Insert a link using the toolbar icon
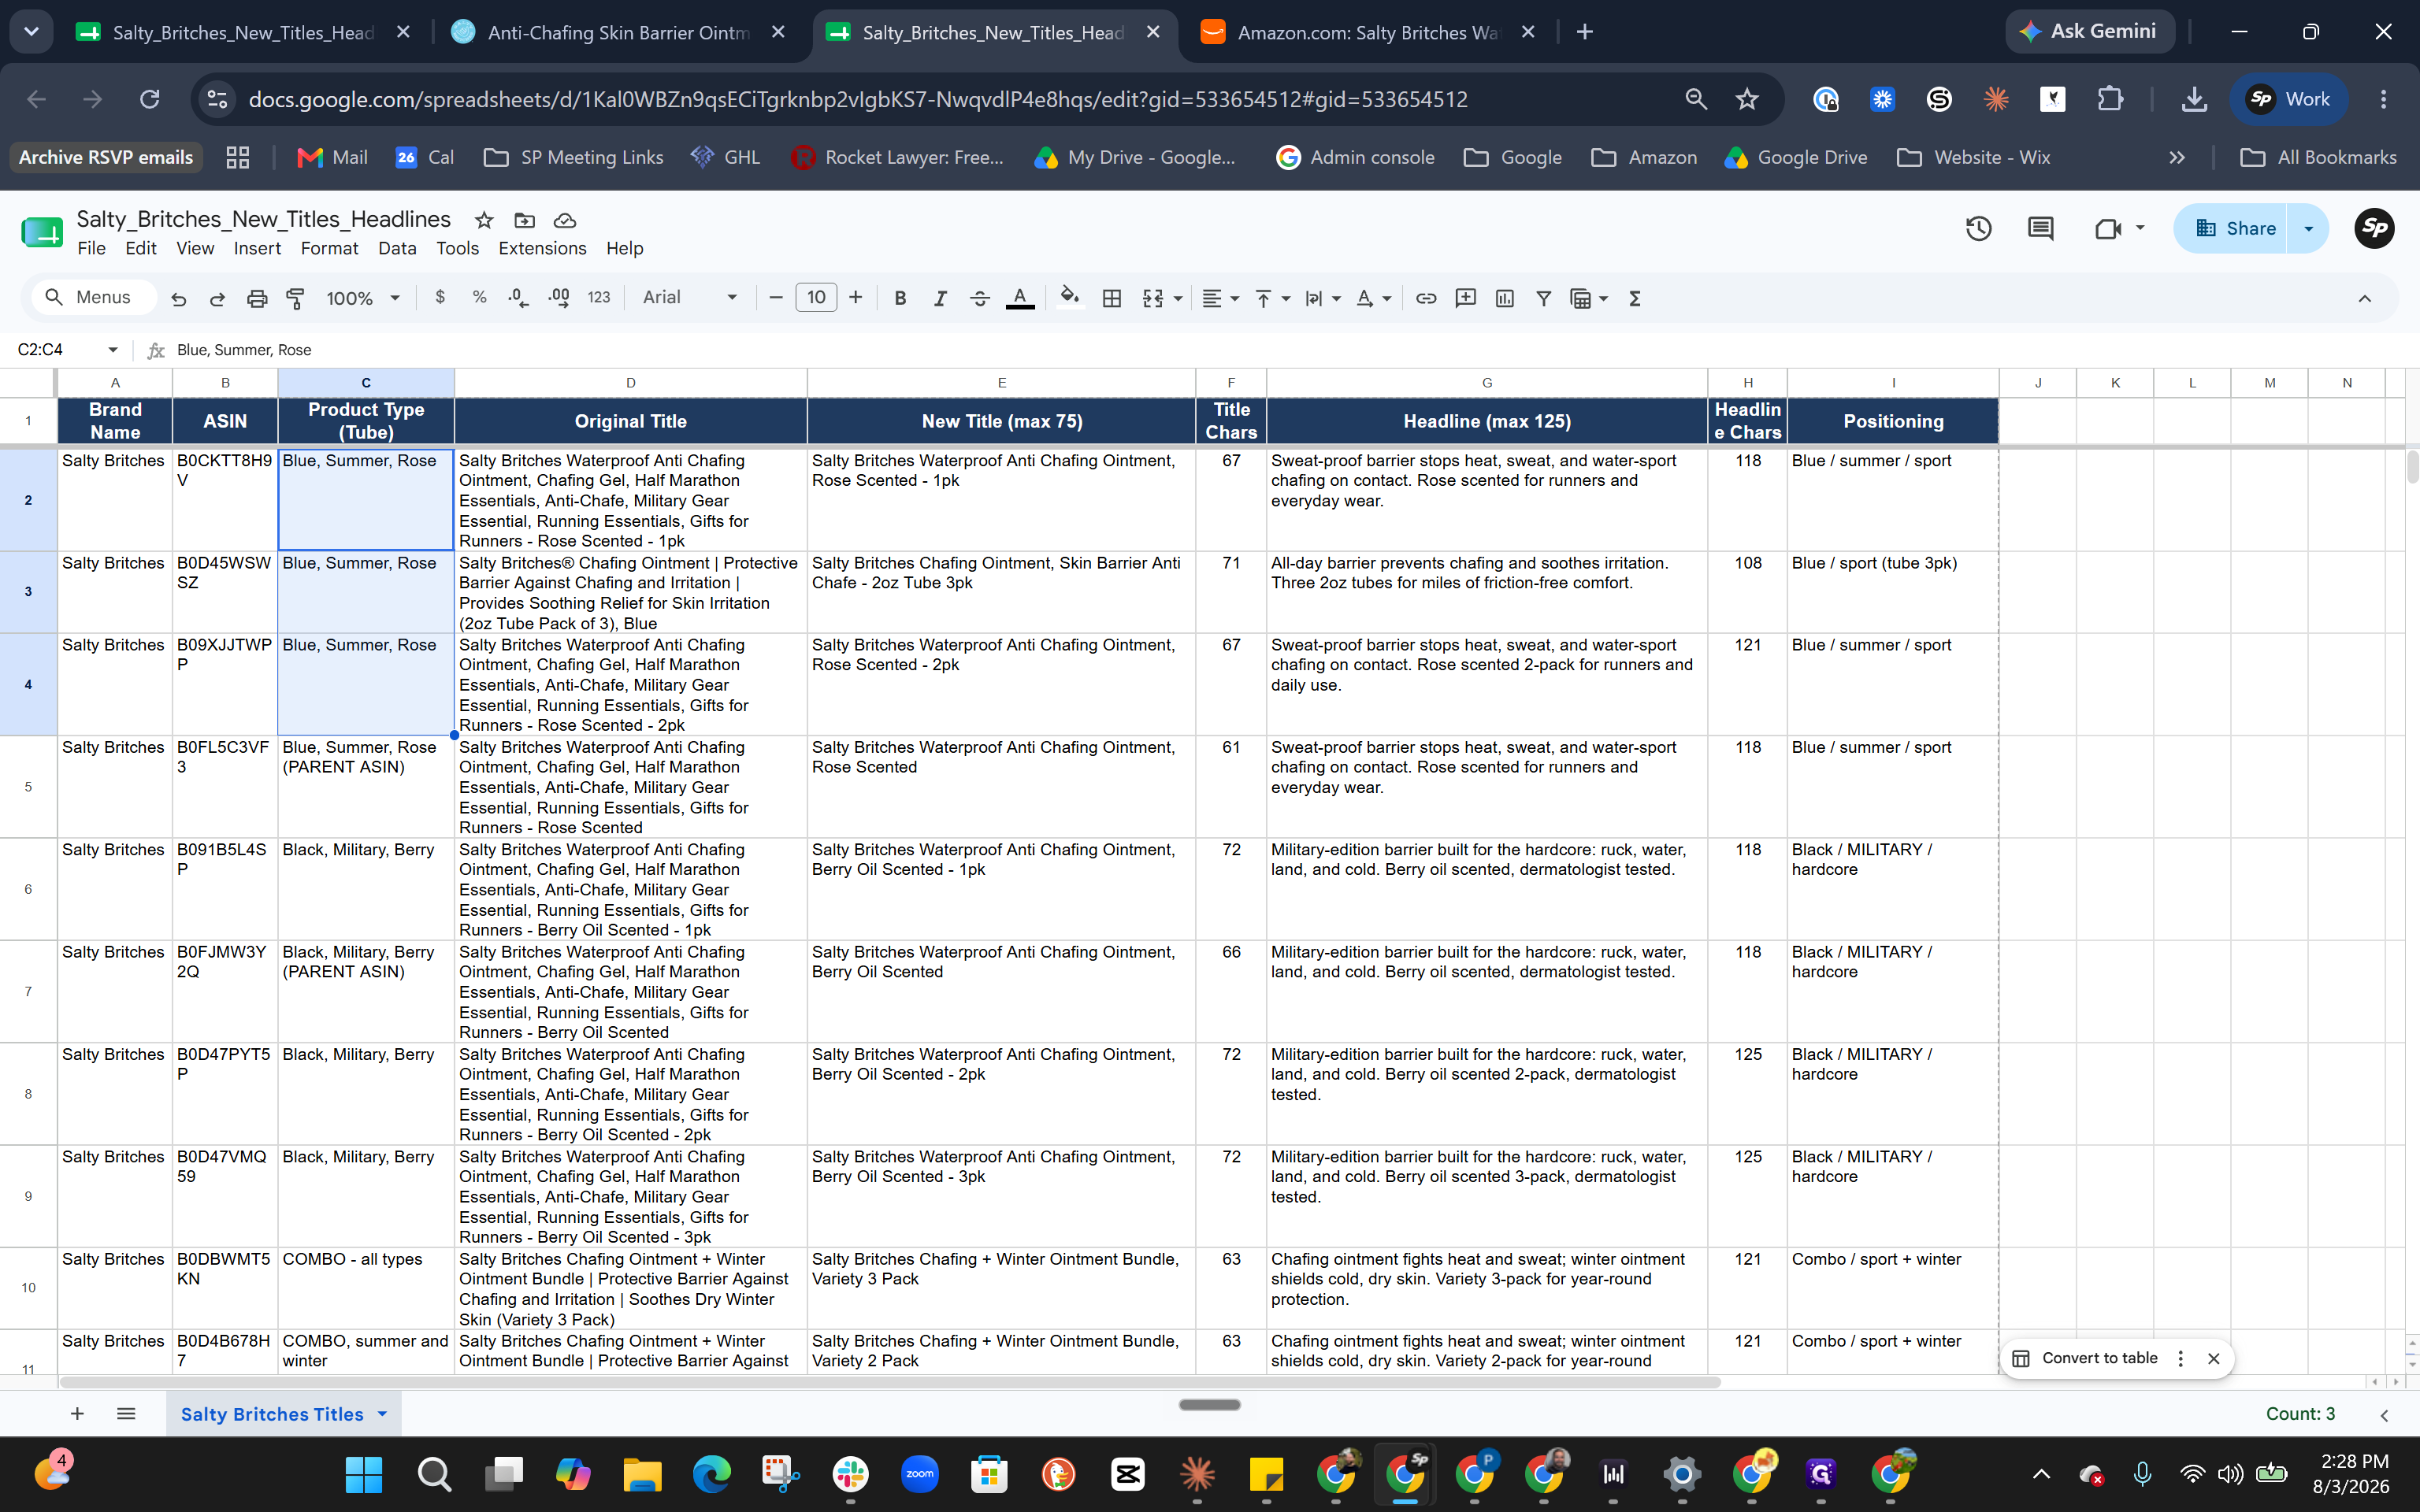Image resolution: width=2420 pixels, height=1512 pixels. 1426,298
